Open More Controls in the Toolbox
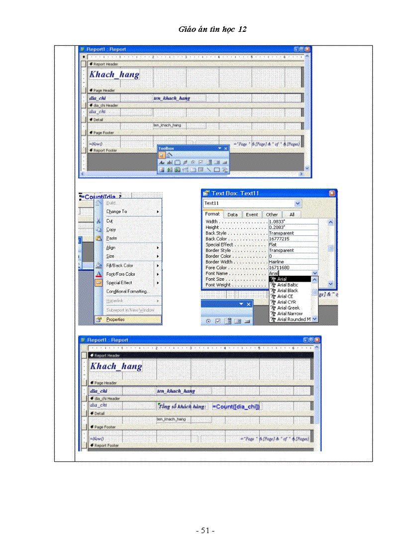This screenshot has height=559, width=406. click(x=225, y=170)
